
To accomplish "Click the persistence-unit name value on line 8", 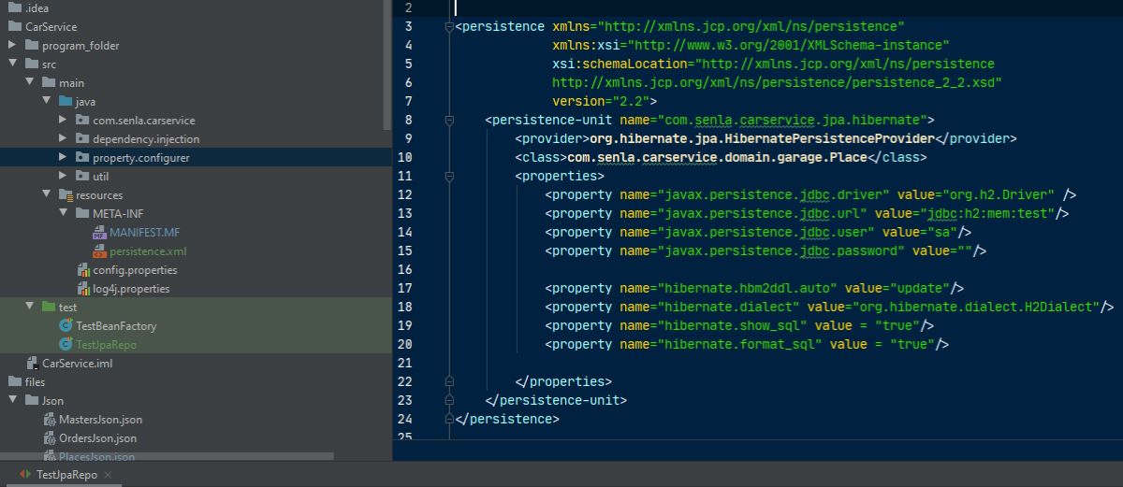I will pos(793,120).
